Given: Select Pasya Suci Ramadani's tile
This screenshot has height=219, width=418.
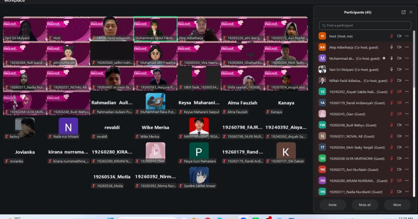Looking at the screenshot, I should 199,153.
